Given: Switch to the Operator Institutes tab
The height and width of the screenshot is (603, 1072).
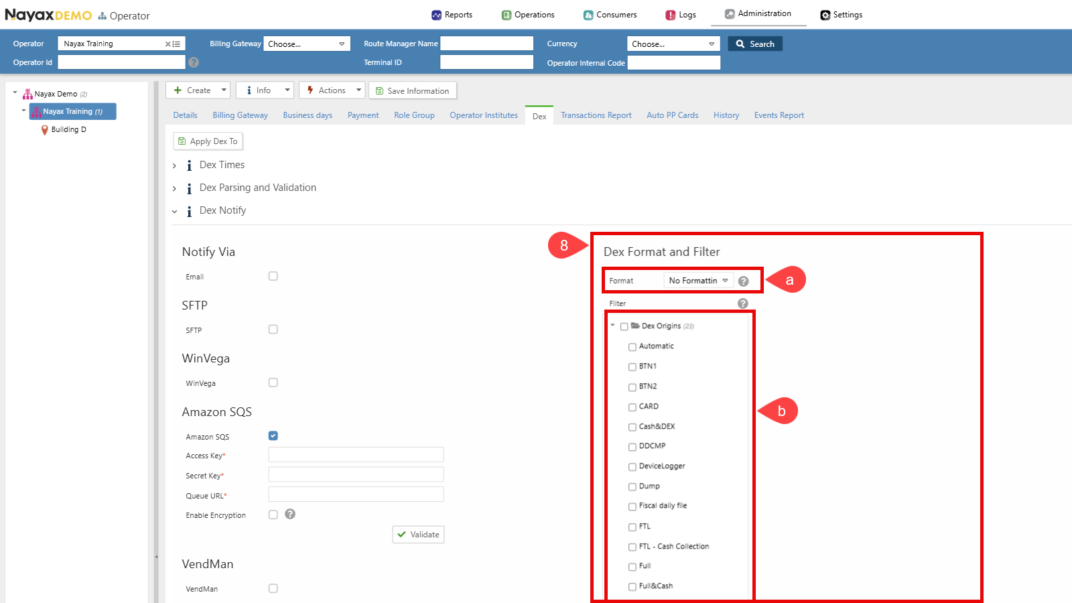Looking at the screenshot, I should pos(484,115).
